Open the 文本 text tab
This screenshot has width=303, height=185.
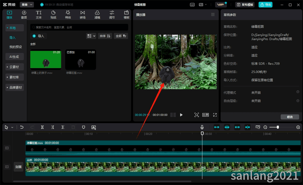pyautogui.click(x=39, y=15)
